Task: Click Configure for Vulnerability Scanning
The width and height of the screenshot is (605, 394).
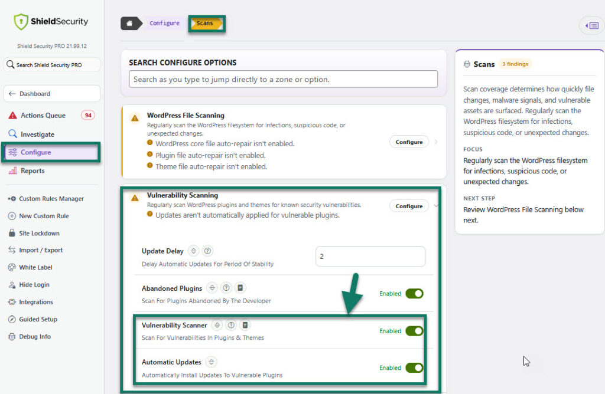Action: 409,206
